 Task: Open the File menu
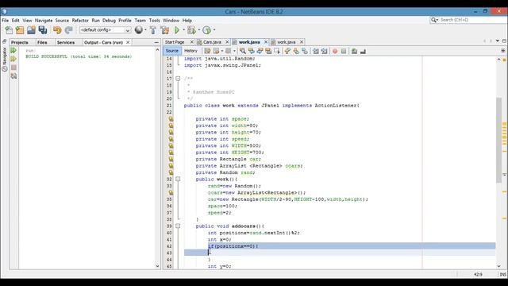click(6, 21)
